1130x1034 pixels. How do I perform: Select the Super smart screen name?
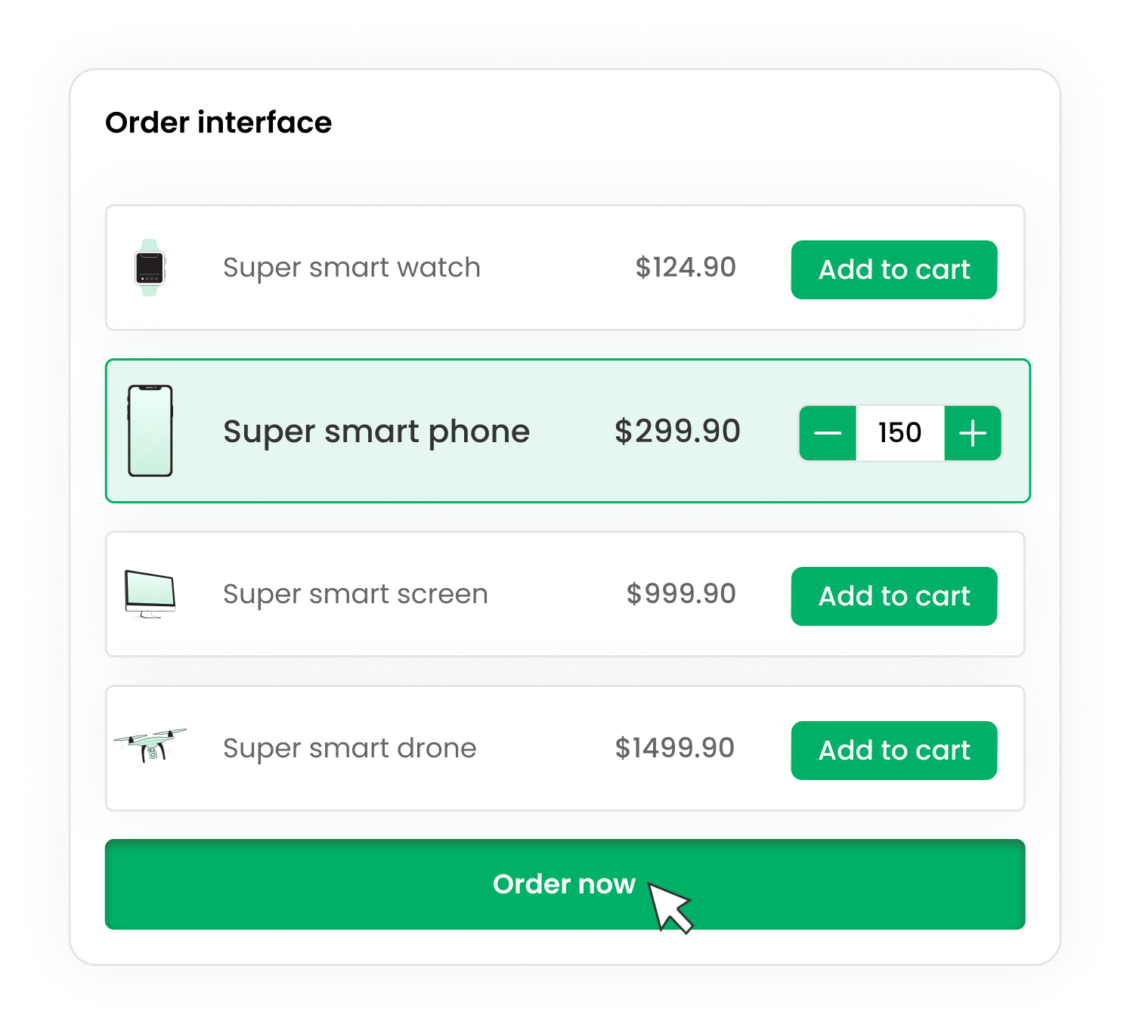pyautogui.click(x=355, y=595)
